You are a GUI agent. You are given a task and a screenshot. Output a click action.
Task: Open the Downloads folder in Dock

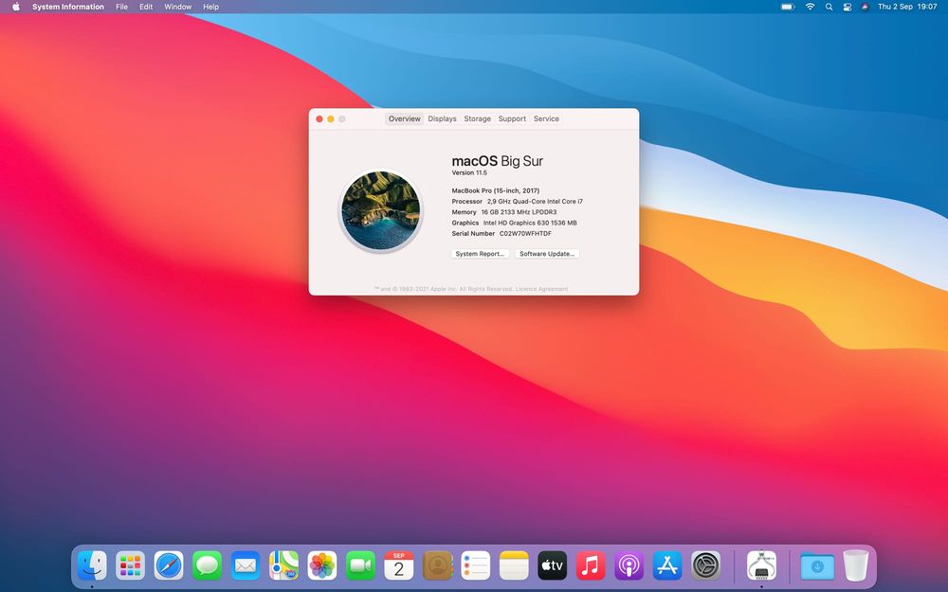click(x=817, y=566)
